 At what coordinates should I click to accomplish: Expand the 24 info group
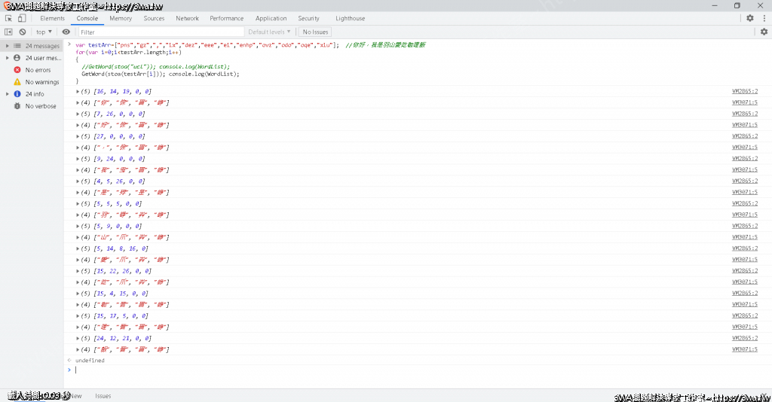(8, 94)
